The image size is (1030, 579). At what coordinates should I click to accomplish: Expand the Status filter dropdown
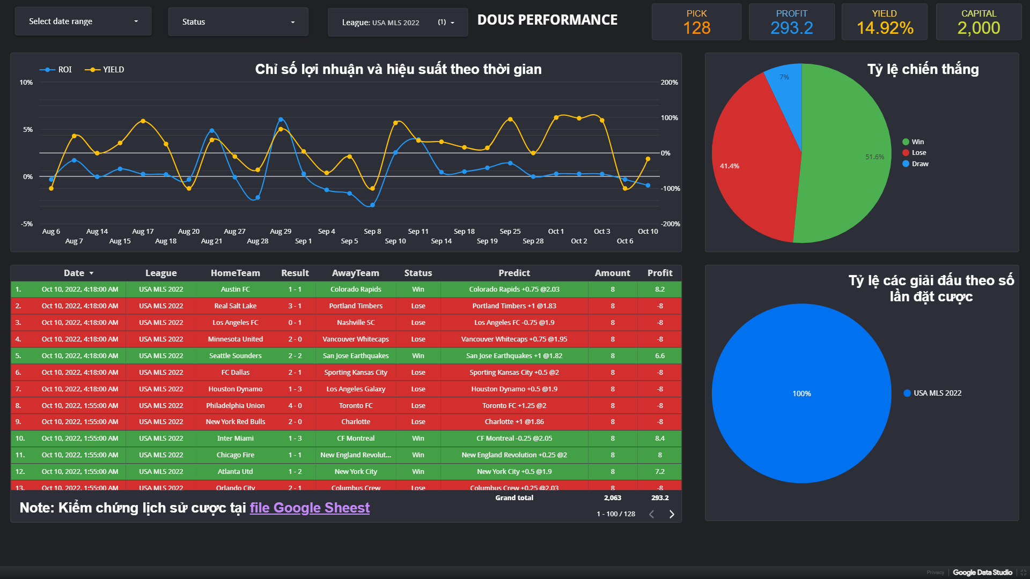[x=238, y=22]
